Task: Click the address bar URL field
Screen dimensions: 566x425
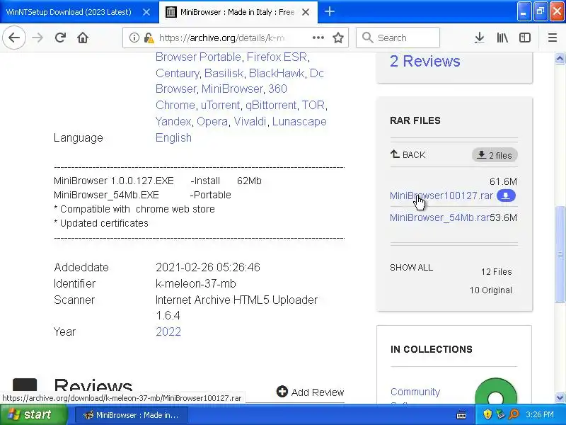Action: coord(221,38)
